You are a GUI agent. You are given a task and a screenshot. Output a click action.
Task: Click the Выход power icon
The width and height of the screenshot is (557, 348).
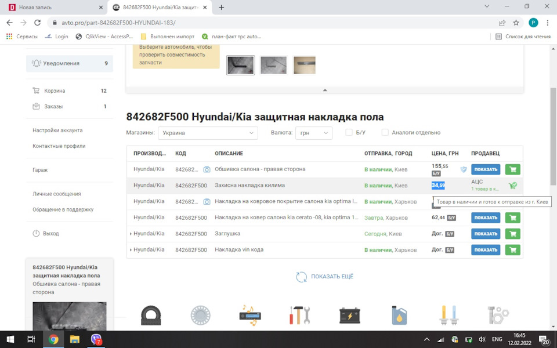pyautogui.click(x=36, y=233)
